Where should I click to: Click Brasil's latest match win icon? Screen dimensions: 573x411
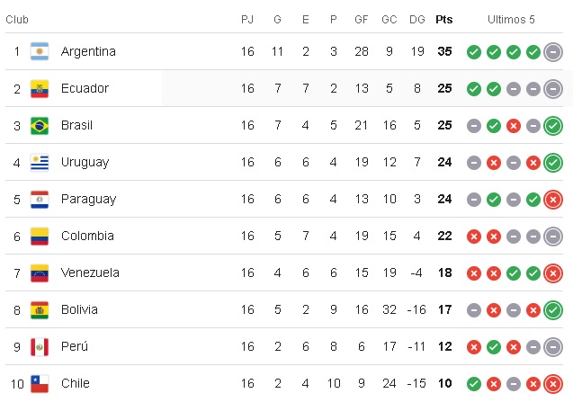coord(553,126)
